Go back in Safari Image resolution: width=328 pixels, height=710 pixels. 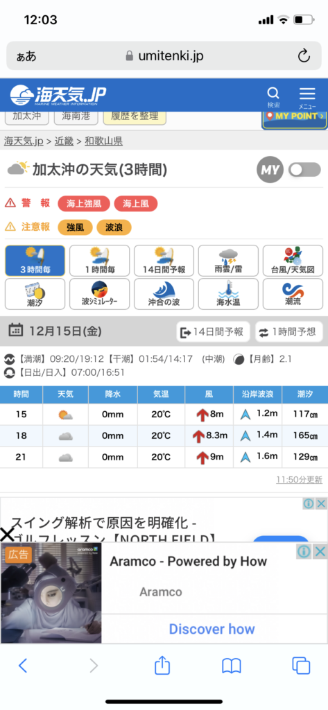click(x=23, y=665)
